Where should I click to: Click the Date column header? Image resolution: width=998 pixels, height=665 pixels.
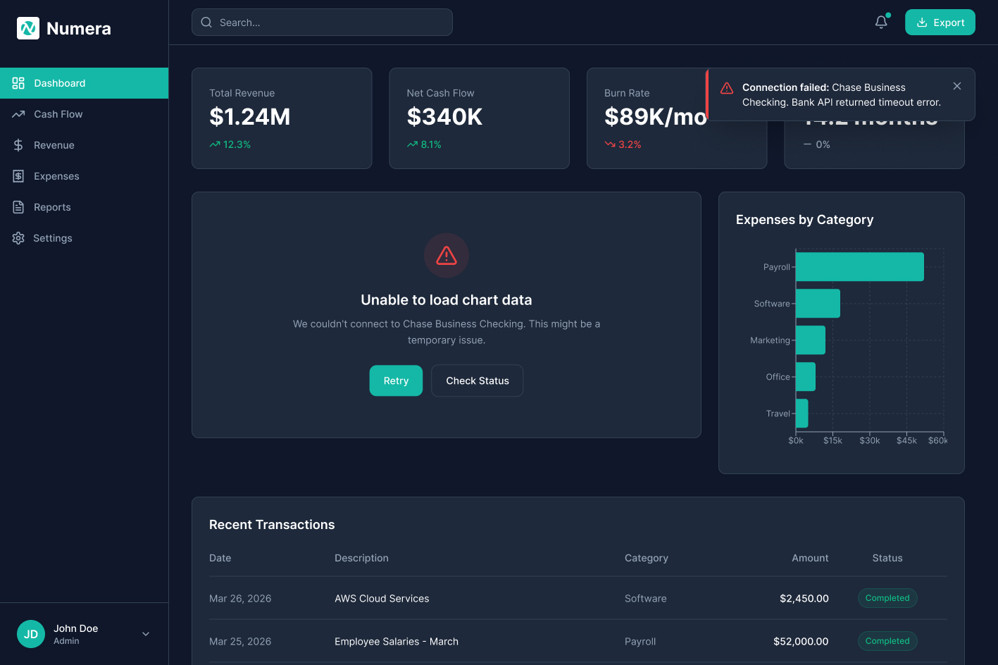click(220, 558)
